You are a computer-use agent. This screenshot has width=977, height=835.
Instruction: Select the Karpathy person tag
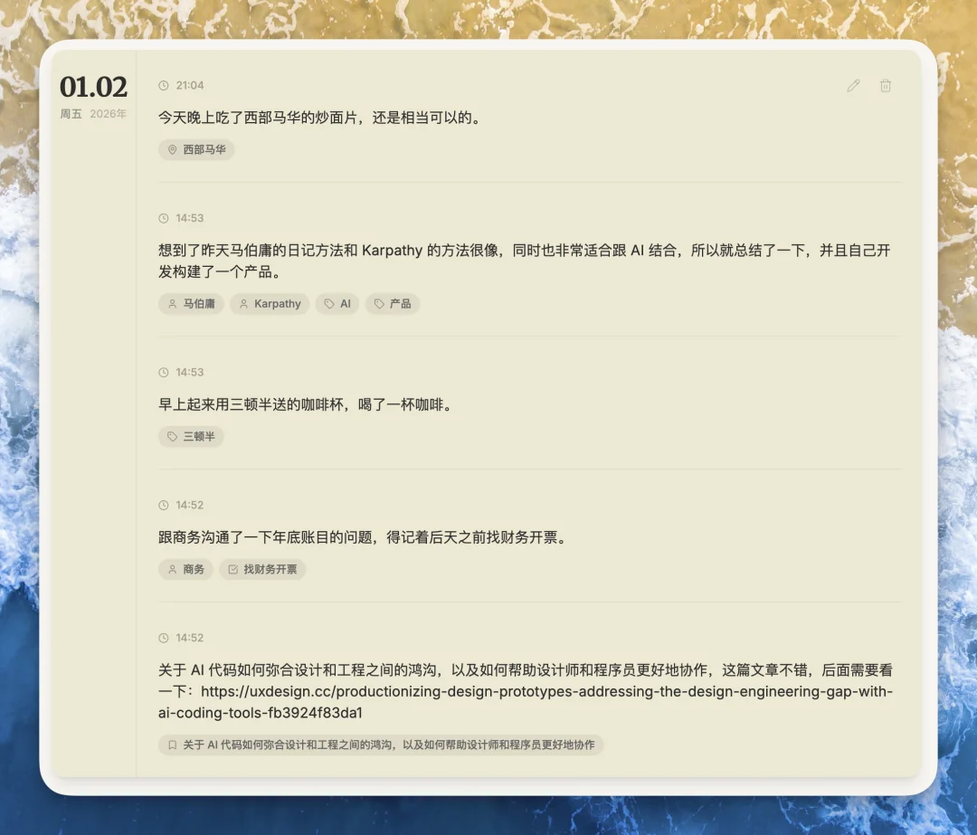270,304
